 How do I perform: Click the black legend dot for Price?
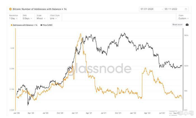[41, 25]
